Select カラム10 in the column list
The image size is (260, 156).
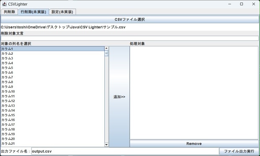[52, 91]
